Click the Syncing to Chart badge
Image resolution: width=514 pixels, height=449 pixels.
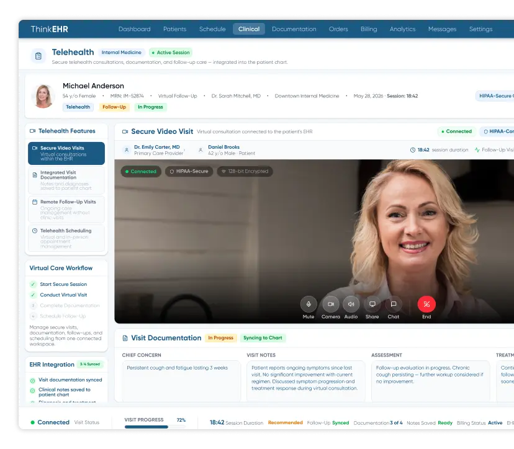pyautogui.click(x=263, y=338)
